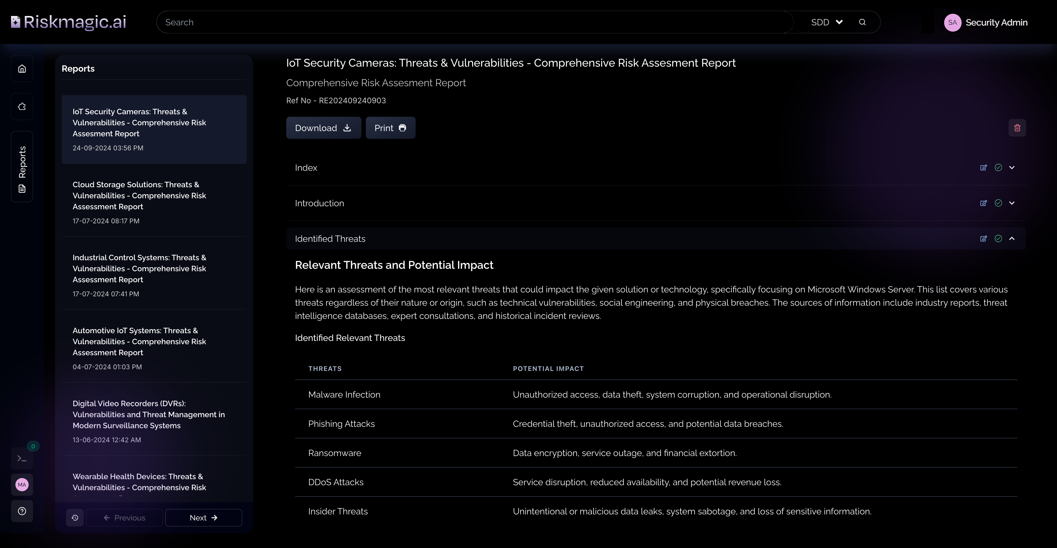Edit the Index section
The image size is (1057, 548).
click(983, 167)
